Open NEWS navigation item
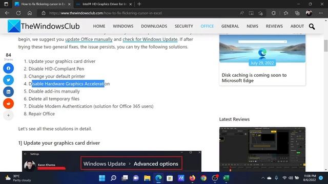Viewport: 328px width, 184px height. (x=252, y=26)
